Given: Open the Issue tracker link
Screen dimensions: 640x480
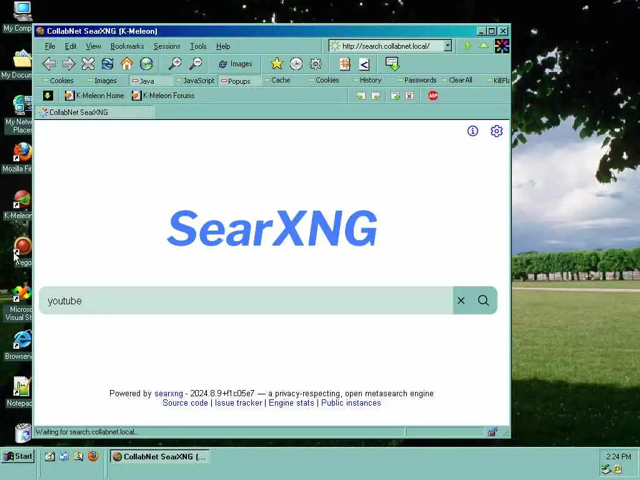Looking at the screenshot, I should coord(238,403).
